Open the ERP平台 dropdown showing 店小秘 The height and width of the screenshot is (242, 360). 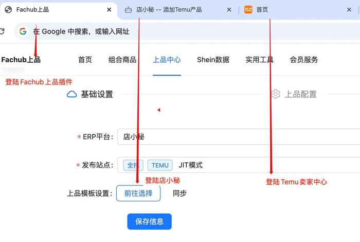tap(239, 137)
